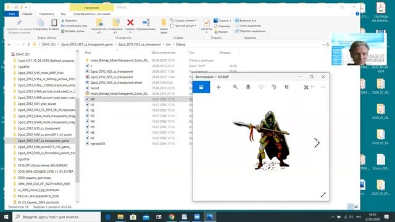
Task: Collapse the Explorer ribbon chevron
Action: pyautogui.click(x=352, y=14)
